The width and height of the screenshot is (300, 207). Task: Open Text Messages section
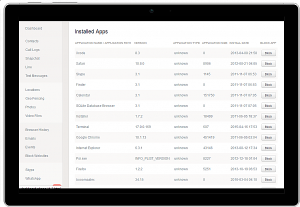(36, 76)
